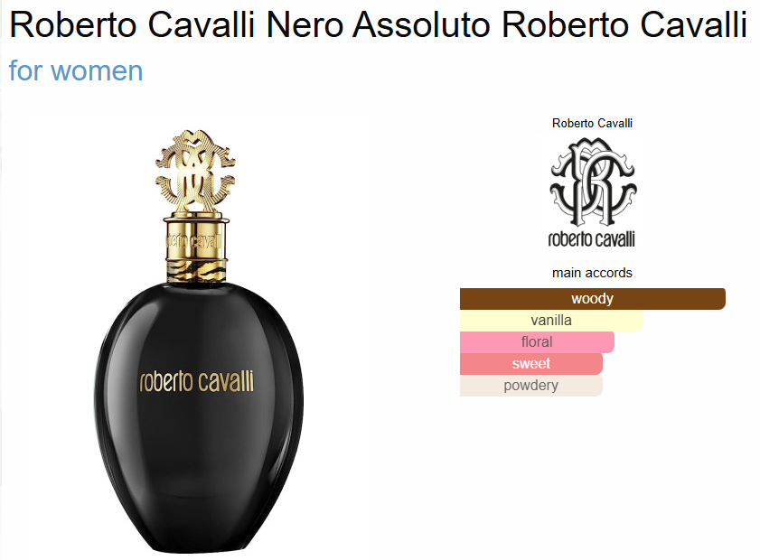Click the gold 'roberto cavalli' text on the bottle
Image resolution: width=760 pixels, height=560 pixels.
tap(196, 381)
